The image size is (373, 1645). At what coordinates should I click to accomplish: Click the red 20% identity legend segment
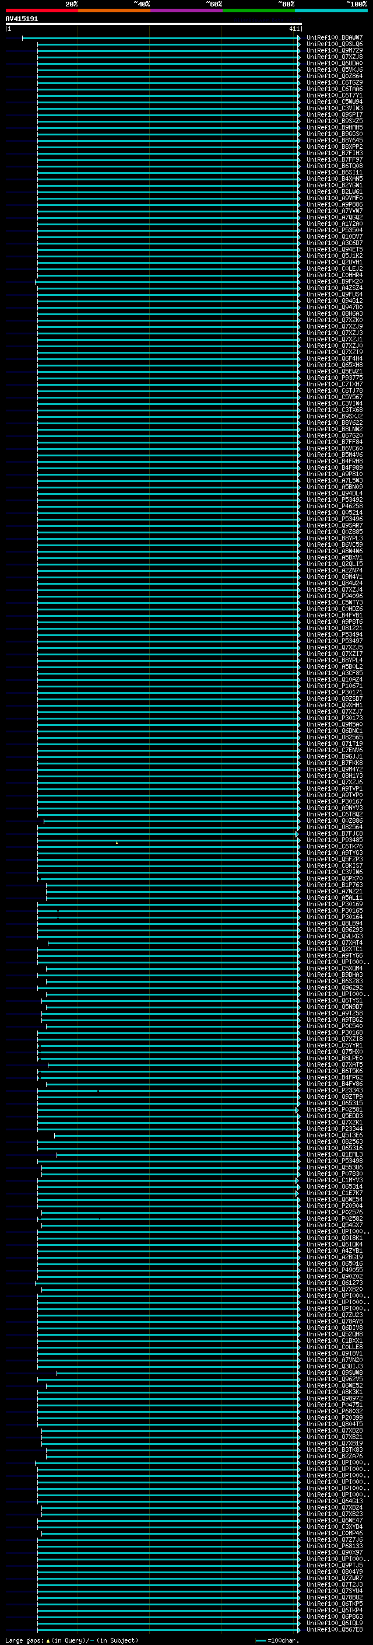(41, 11)
